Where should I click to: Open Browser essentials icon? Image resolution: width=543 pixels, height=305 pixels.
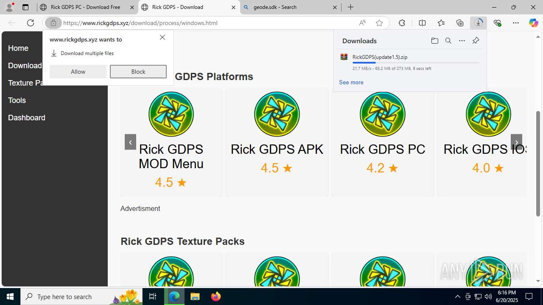[497, 23]
